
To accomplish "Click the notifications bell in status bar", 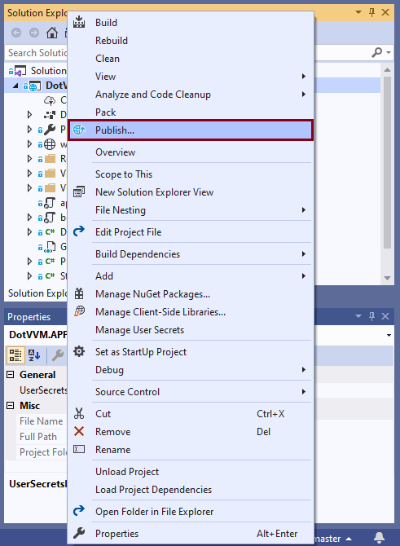I will pos(379,538).
